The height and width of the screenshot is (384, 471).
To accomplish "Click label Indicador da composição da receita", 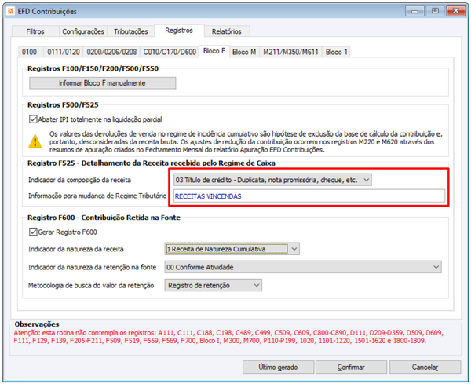I will pyautogui.click(x=79, y=180).
